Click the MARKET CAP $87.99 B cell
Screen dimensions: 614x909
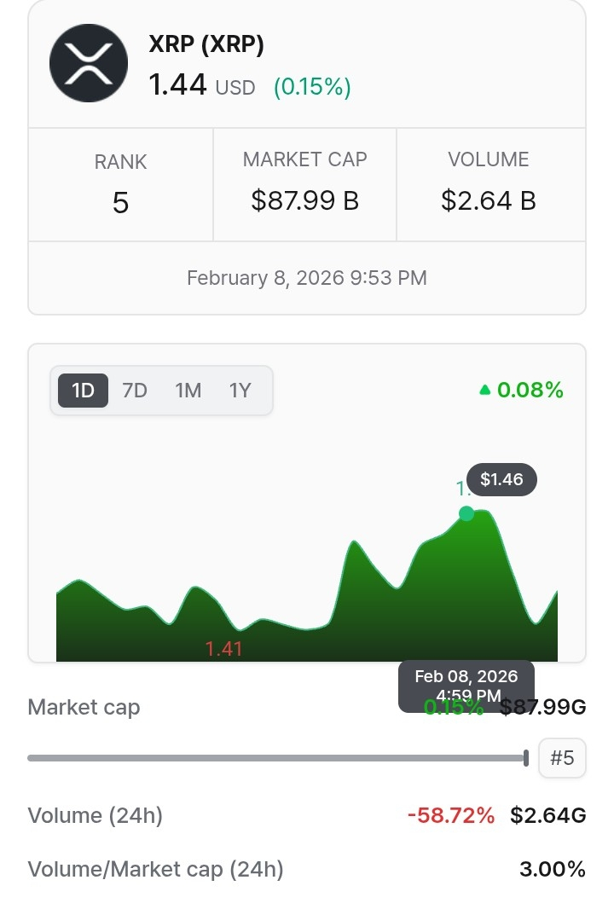(304, 182)
